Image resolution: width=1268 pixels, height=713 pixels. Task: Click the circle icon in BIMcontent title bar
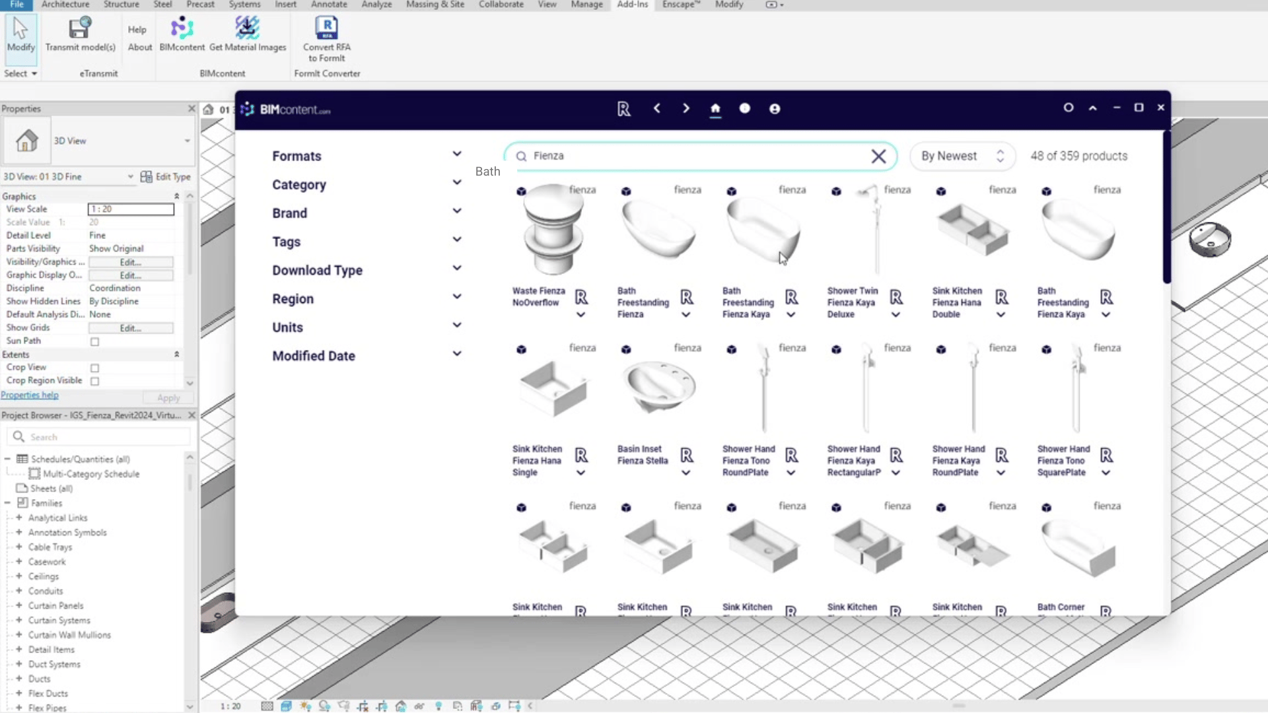point(1069,108)
